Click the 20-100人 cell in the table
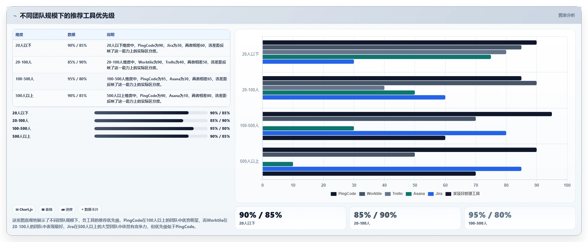 pyautogui.click(x=24, y=62)
